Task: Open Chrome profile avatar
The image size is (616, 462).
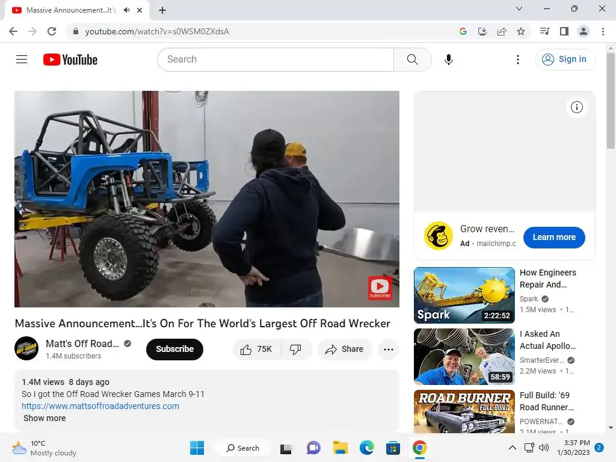Action: click(584, 31)
